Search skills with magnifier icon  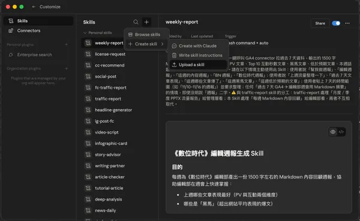pos(136,22)
